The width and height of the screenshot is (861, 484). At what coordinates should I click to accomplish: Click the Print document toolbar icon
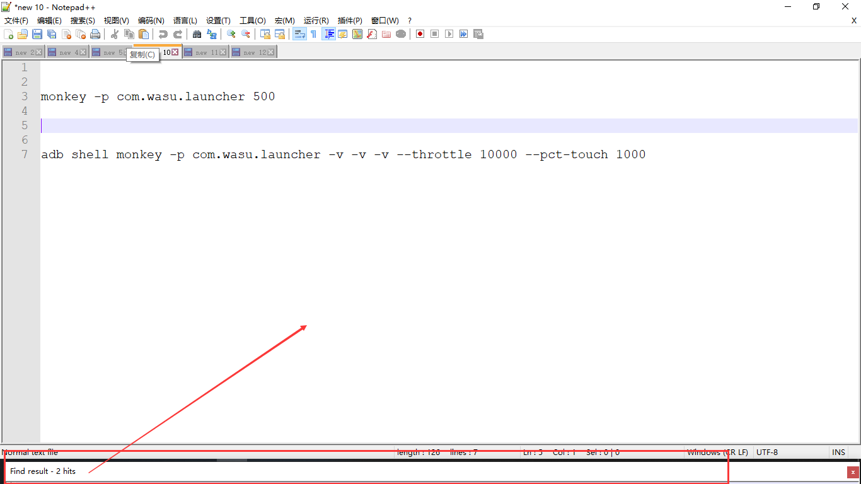(x=95, y=34)
